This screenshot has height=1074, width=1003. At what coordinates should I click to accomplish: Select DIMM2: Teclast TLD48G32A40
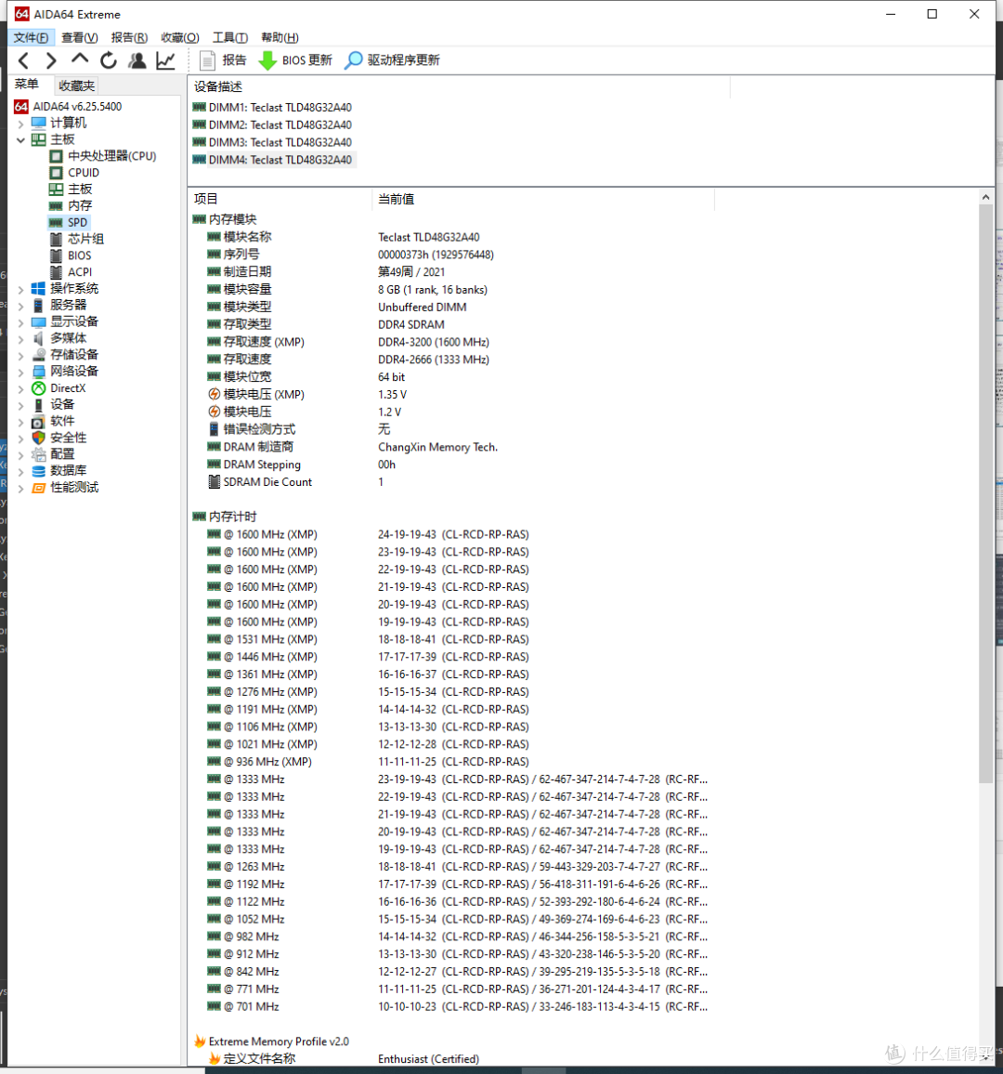pyautogui.click(x=272, y=124)
